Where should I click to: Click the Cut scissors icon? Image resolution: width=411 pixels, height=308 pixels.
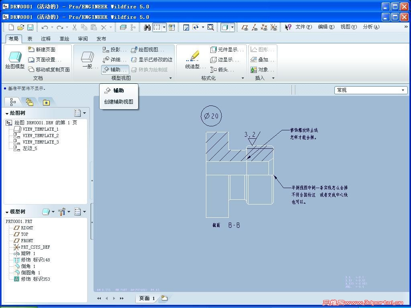tap(74, 27)
